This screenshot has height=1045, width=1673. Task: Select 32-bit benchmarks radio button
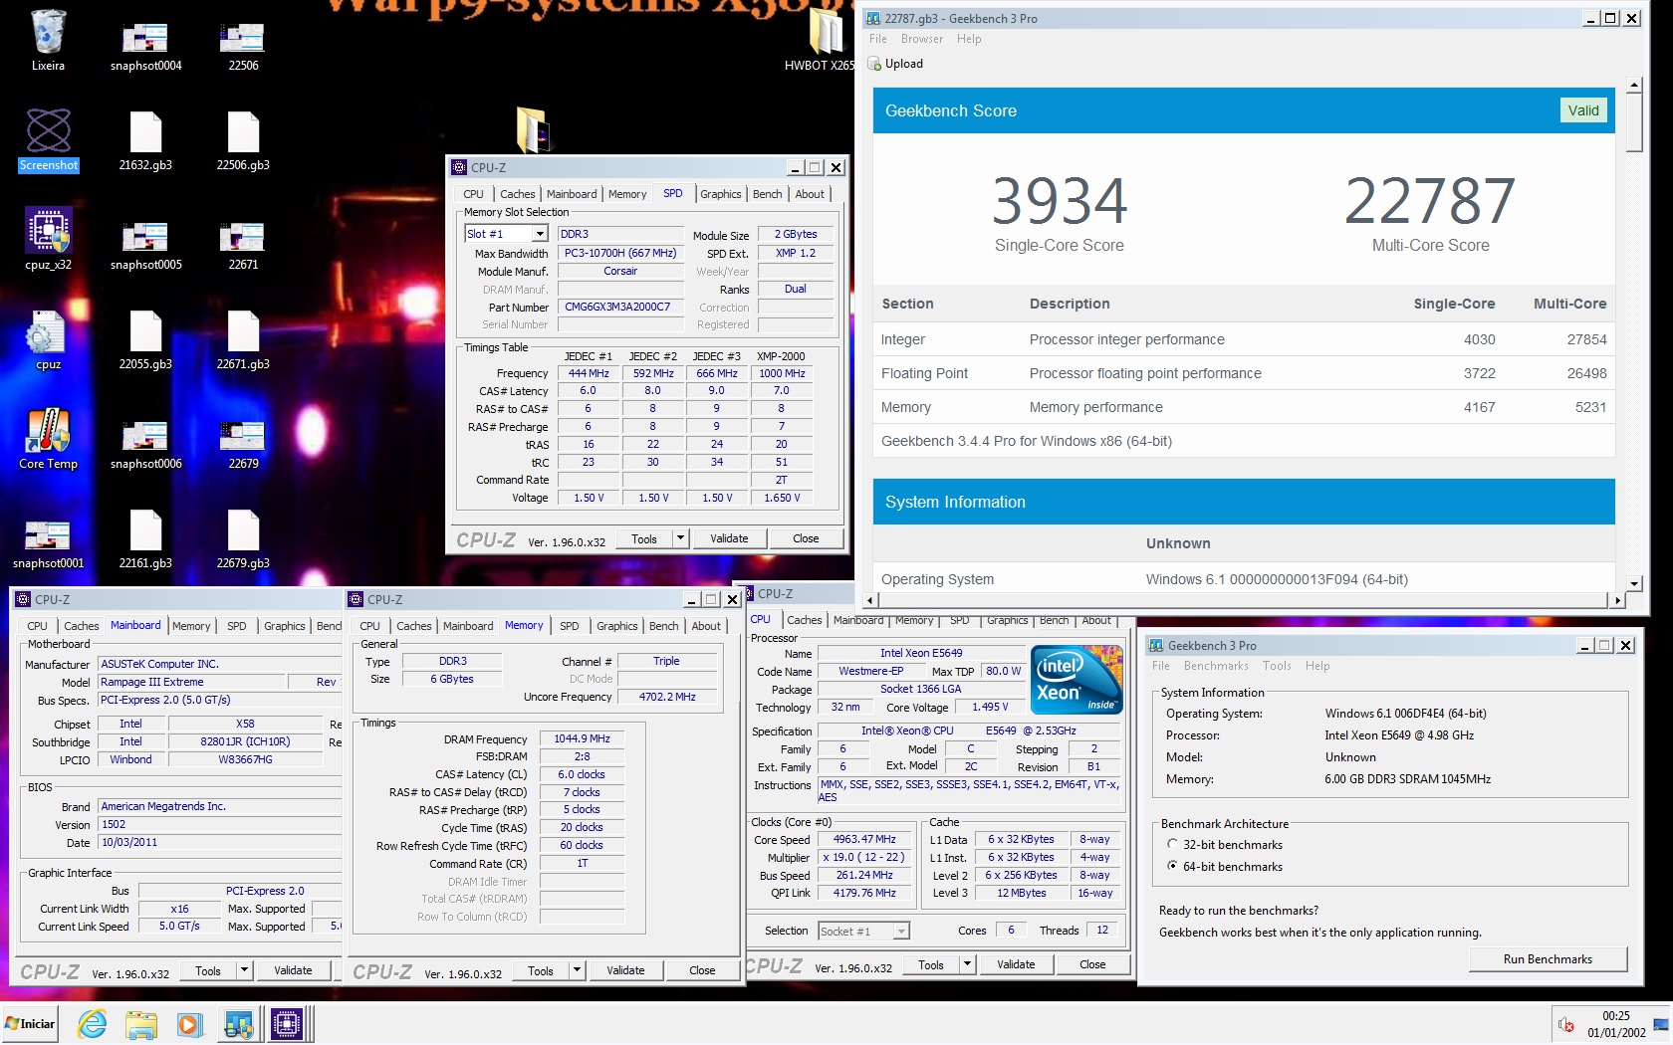coord(1172,844)
